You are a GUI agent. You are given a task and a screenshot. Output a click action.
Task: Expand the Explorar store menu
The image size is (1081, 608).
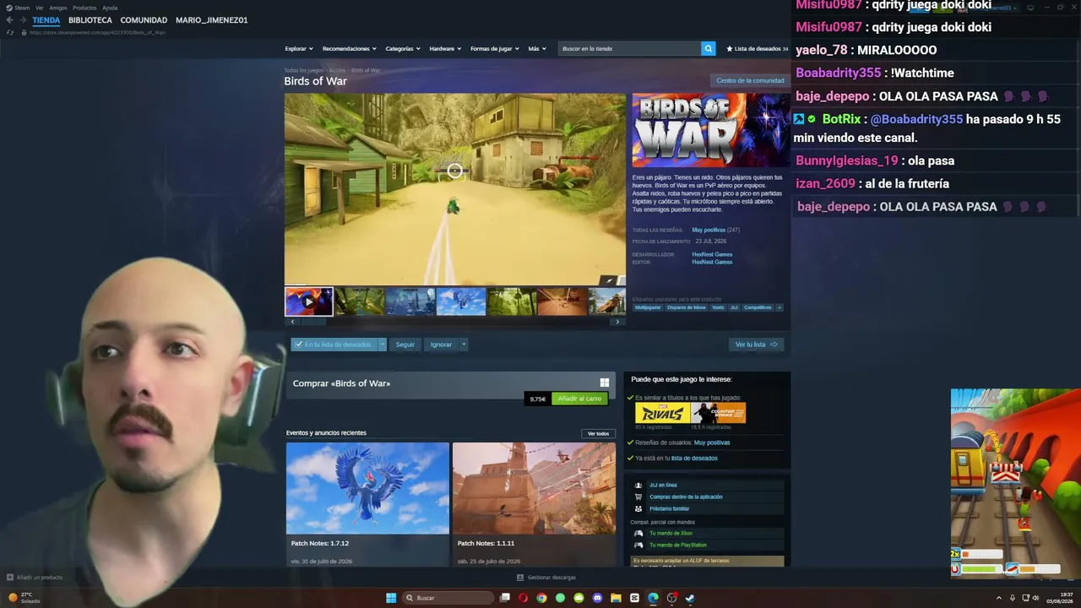coord(299,49)
